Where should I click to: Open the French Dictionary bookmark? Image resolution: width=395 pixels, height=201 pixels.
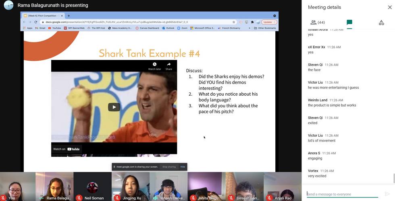(x=229, y=28)
